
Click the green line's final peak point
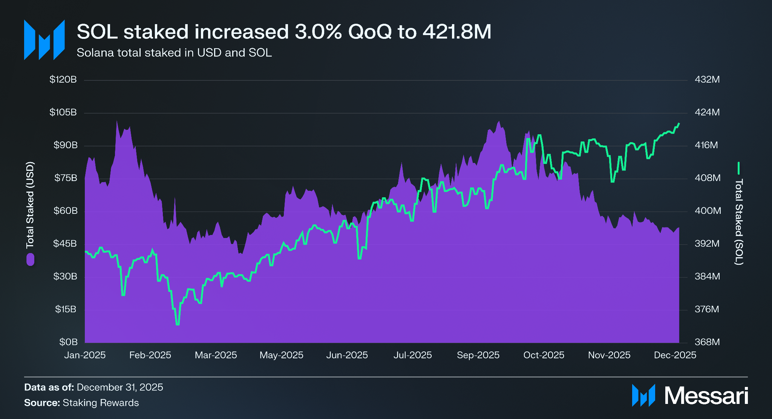coord(679,123)
